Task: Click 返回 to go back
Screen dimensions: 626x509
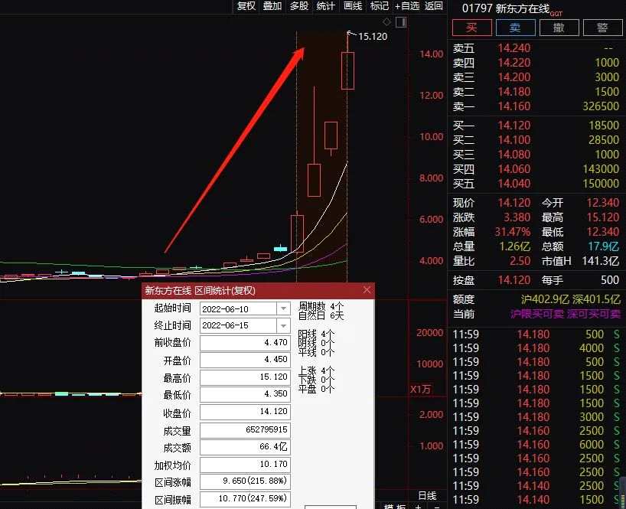Action: click(x=434, y=6)
